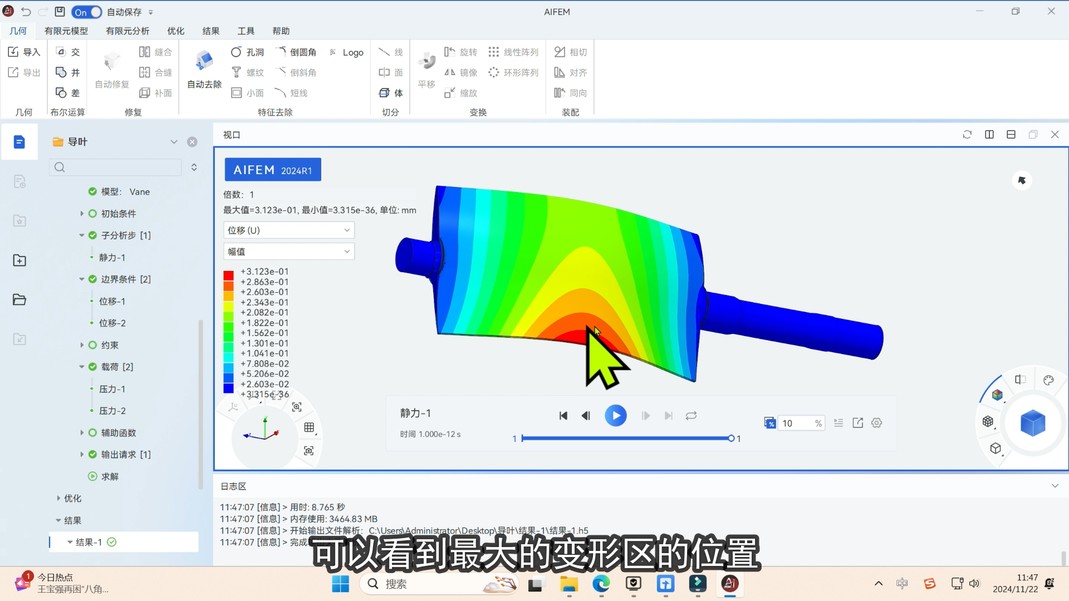Screen dimensions: 1069x601
Task: Toggle the 自动保存 autosave switch
Action: pyautogui.click(x=87, y=12)
